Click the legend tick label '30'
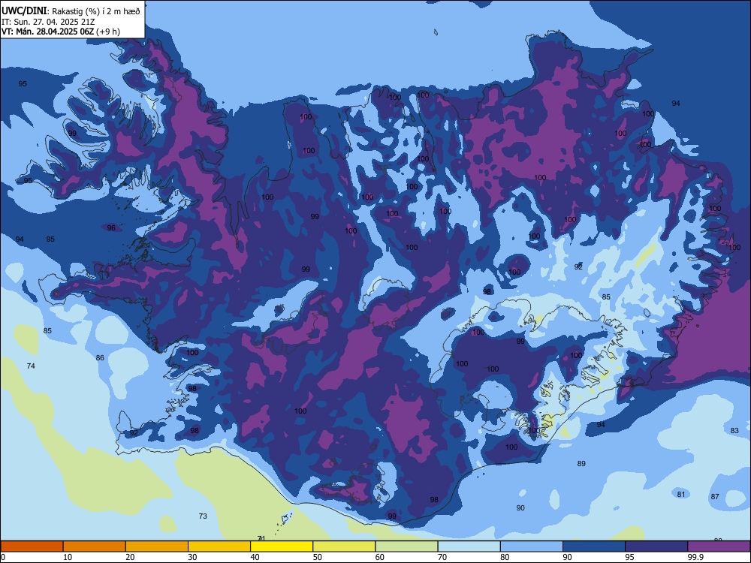Screen dimensions: 751x563 [x=192, y=557]
